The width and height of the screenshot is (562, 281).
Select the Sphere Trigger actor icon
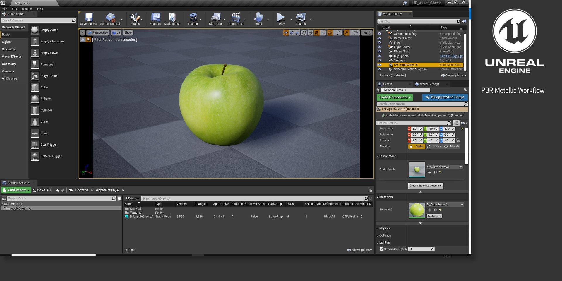click(x=35, y=156)
